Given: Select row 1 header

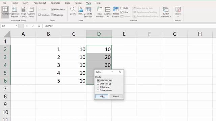Looking at the screenshot, I should click(x=5, y=41).
